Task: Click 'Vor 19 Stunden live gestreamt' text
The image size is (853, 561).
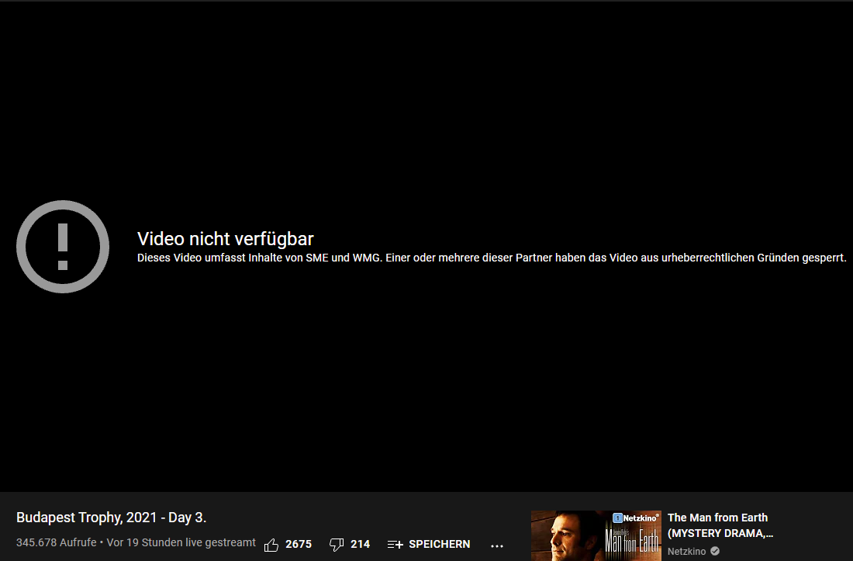Action: point(181,542)
